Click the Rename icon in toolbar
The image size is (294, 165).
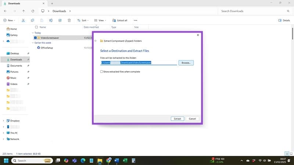pyautogui.click(x=51, y=21)
